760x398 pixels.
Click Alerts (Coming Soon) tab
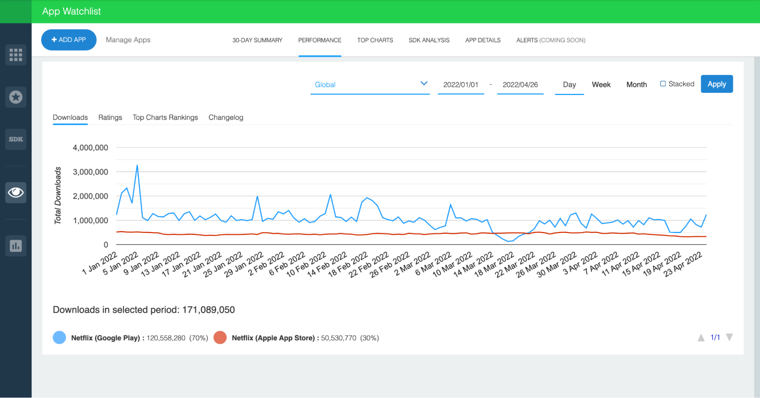click(551, 40)
